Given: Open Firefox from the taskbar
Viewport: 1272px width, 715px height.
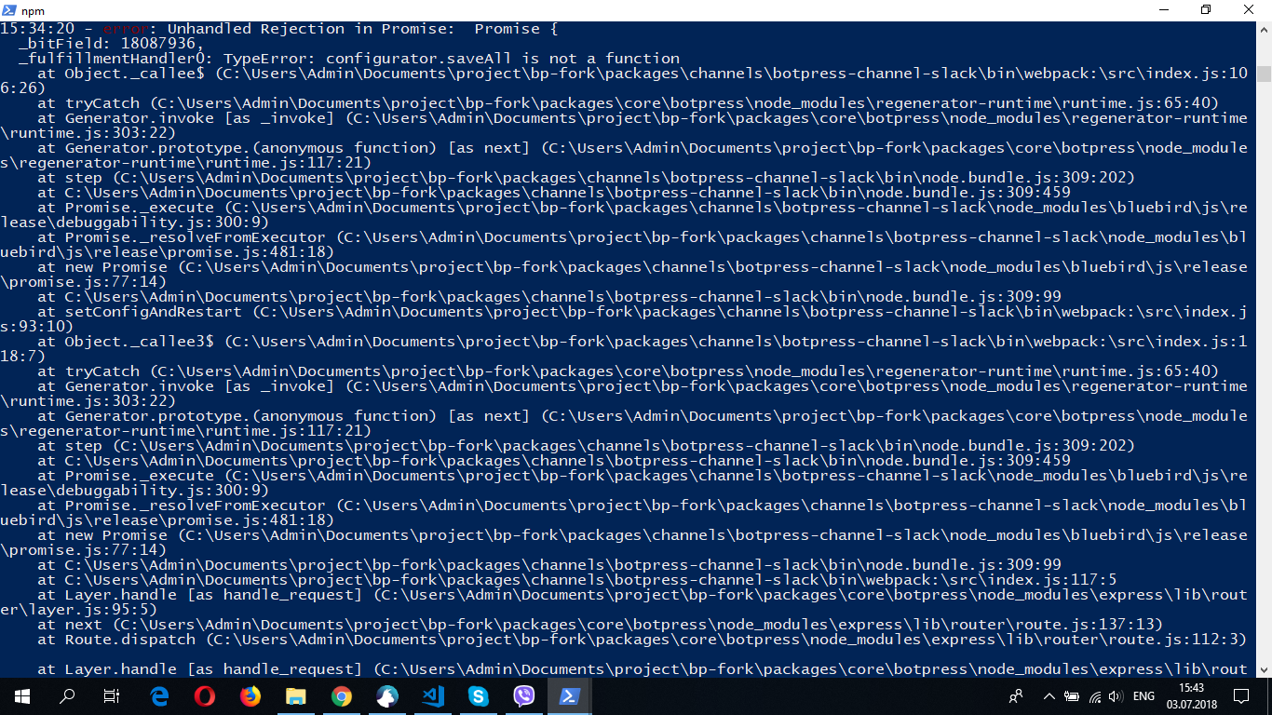Looking at the screenshot, I should coord(250,695).
